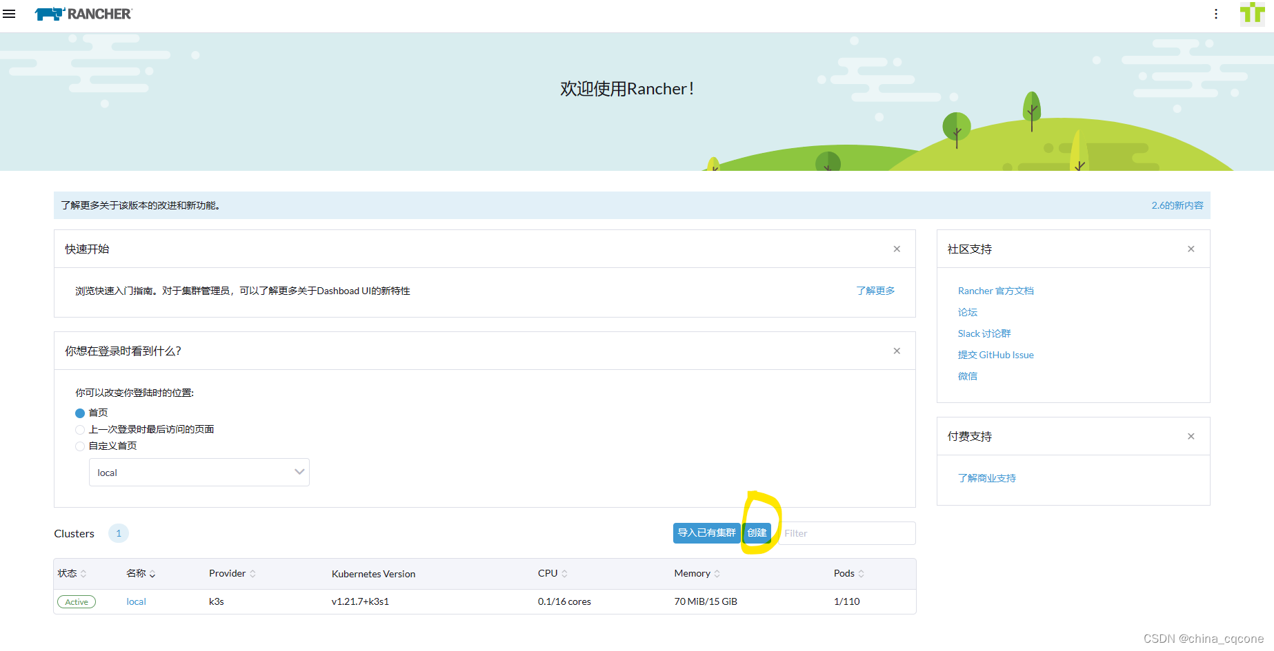Sort clusters by Pods column

click(849, 573)
